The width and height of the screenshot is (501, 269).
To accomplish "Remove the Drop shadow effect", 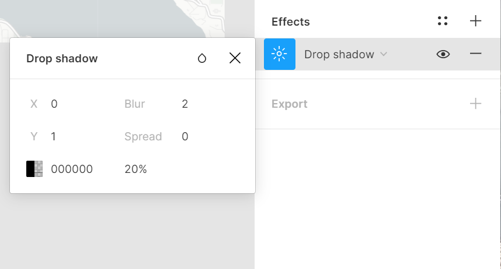I will 476,54.
